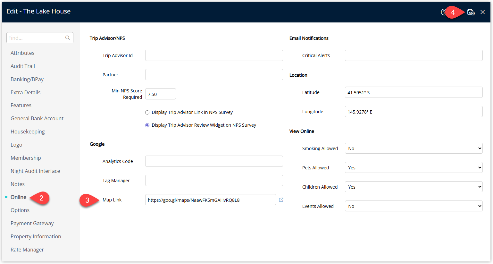Go to Payment Gateway section
Image resolution: width=493 pixels, height=264 pixels.
pyautogui.click(x=32, y=223)
